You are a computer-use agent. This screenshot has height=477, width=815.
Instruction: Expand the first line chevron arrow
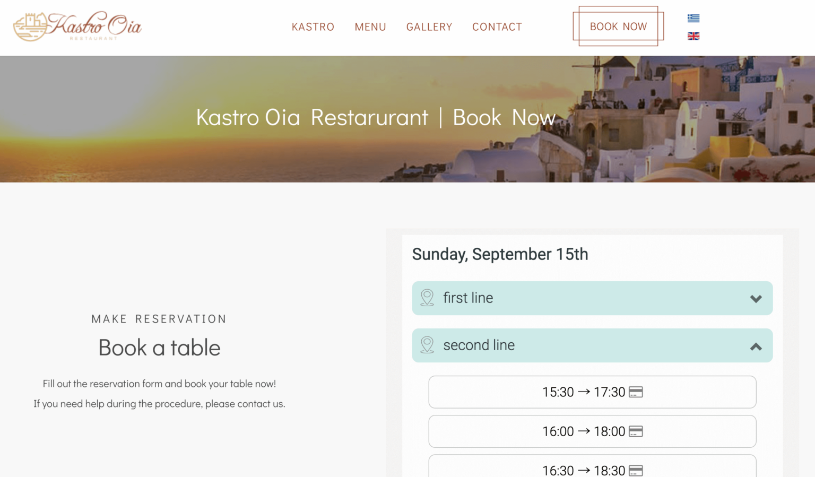coord(756,299)
